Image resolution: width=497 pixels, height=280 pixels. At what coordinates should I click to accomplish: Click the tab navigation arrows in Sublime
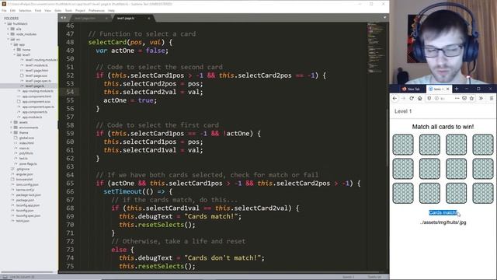point(63,18)
